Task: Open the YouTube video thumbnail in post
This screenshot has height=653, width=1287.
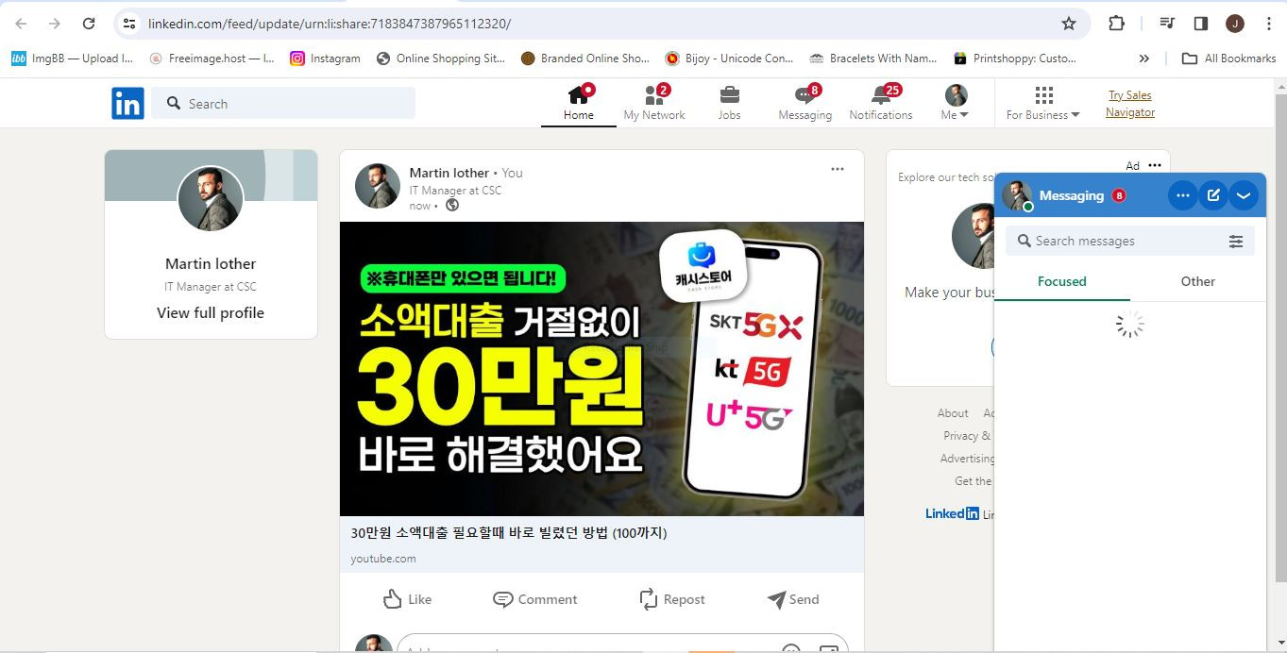Action: pyautogui.click(x=601, y=369)
